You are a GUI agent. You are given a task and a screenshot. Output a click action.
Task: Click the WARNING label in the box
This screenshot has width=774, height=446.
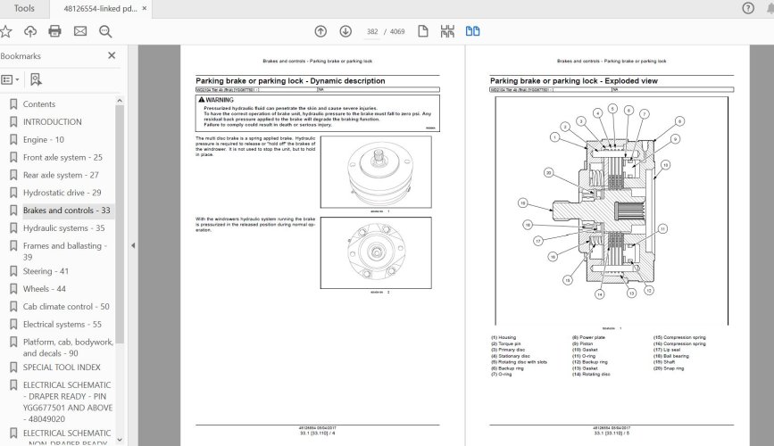point(216,100)
